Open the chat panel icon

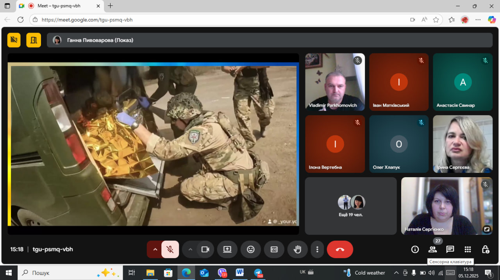[x=450, y=249]
